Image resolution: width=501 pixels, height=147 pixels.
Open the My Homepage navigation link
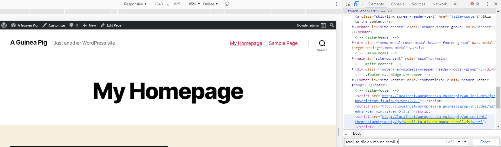coord(246,43)
